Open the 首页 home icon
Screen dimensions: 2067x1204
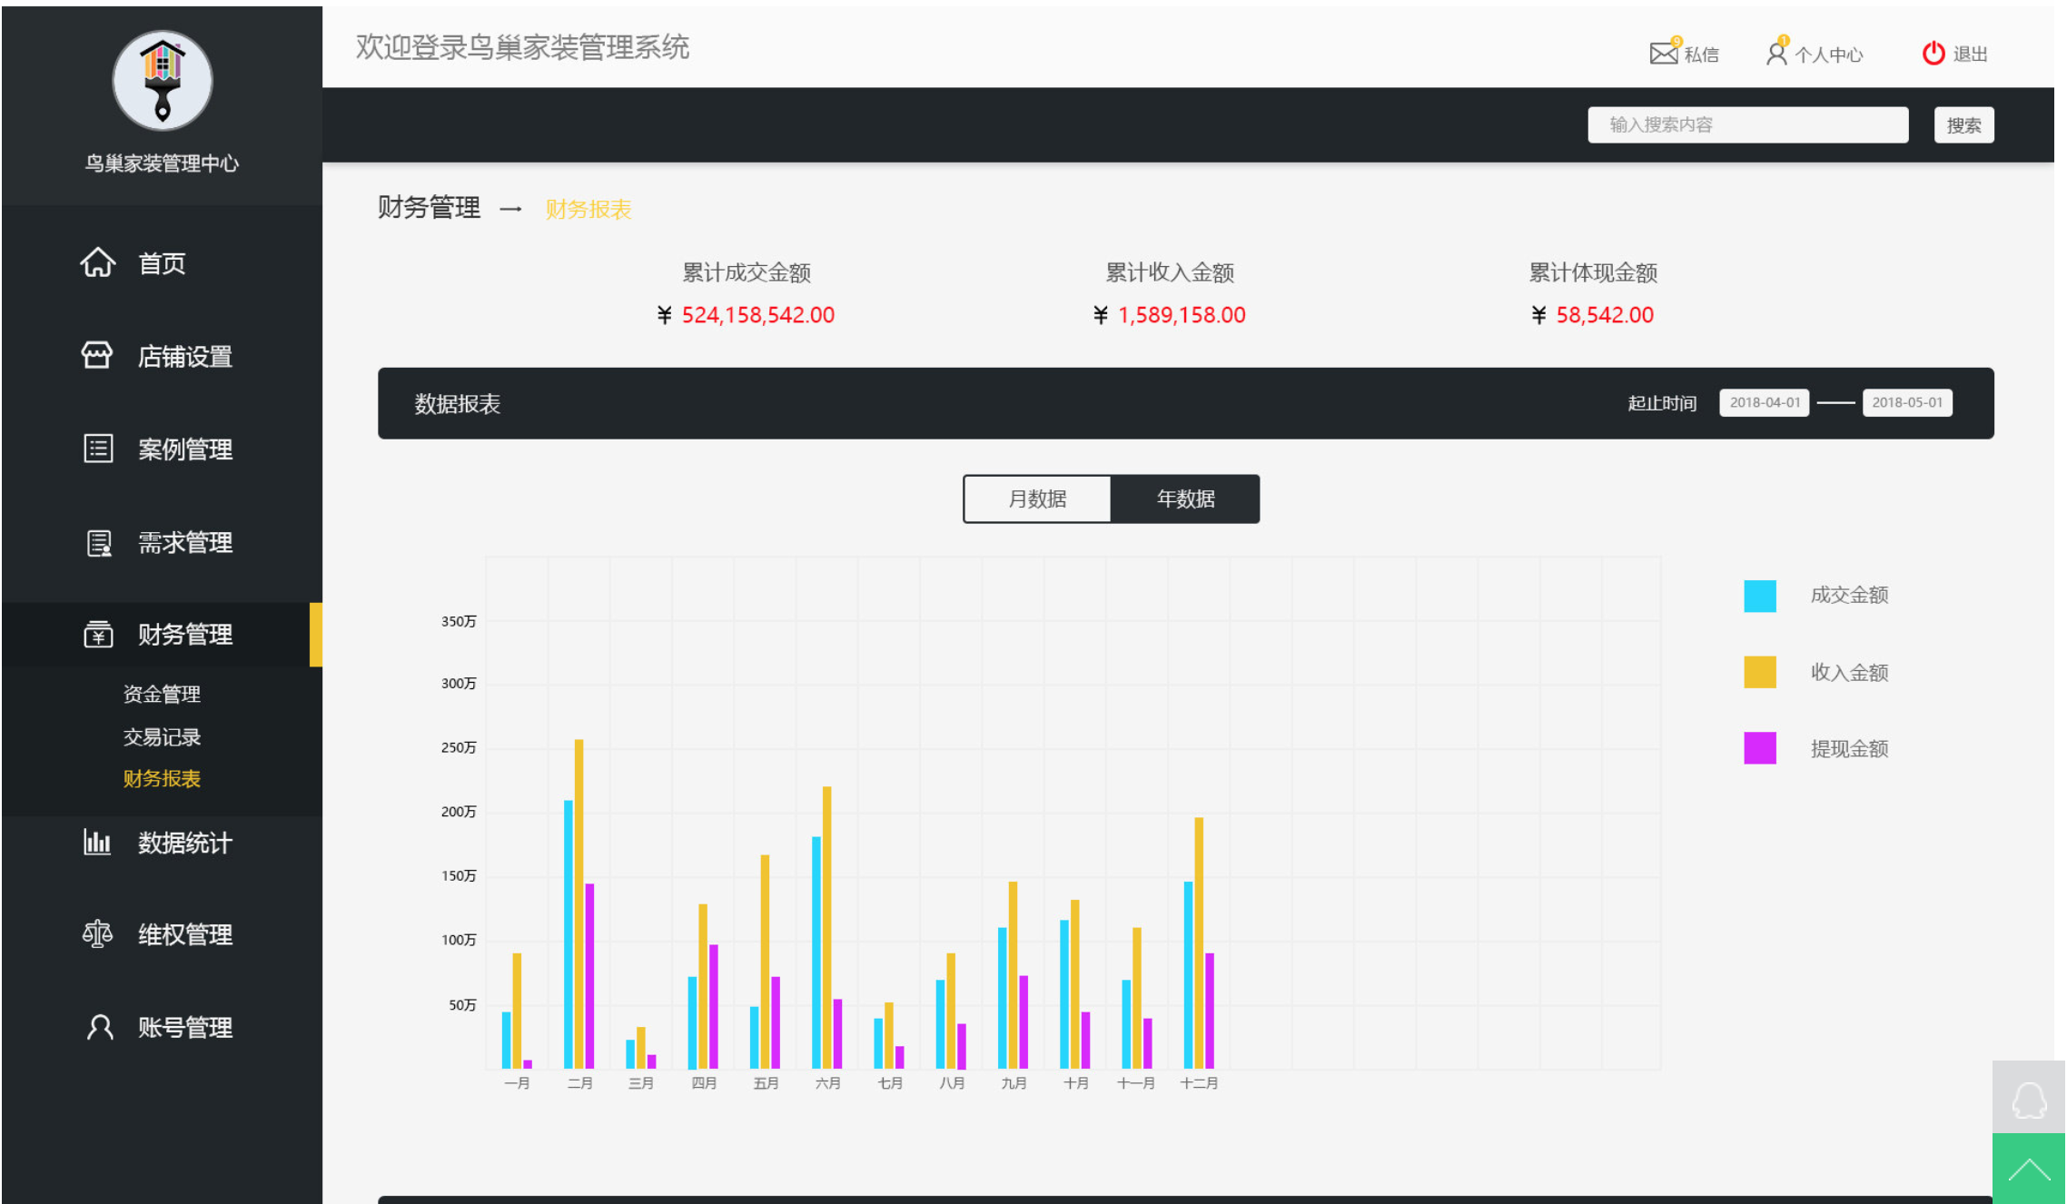point(98,262)
